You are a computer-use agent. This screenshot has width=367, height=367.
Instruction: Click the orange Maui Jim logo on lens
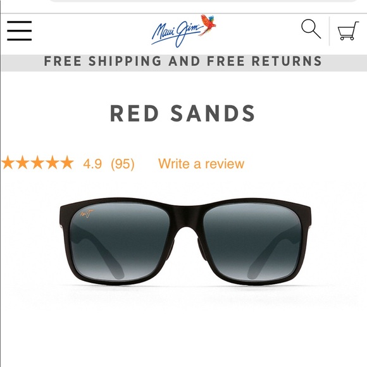(87, 213)
